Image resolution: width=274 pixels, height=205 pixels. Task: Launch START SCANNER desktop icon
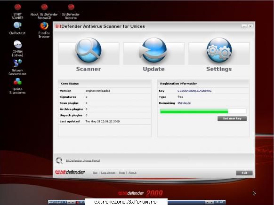pos(17,11)
